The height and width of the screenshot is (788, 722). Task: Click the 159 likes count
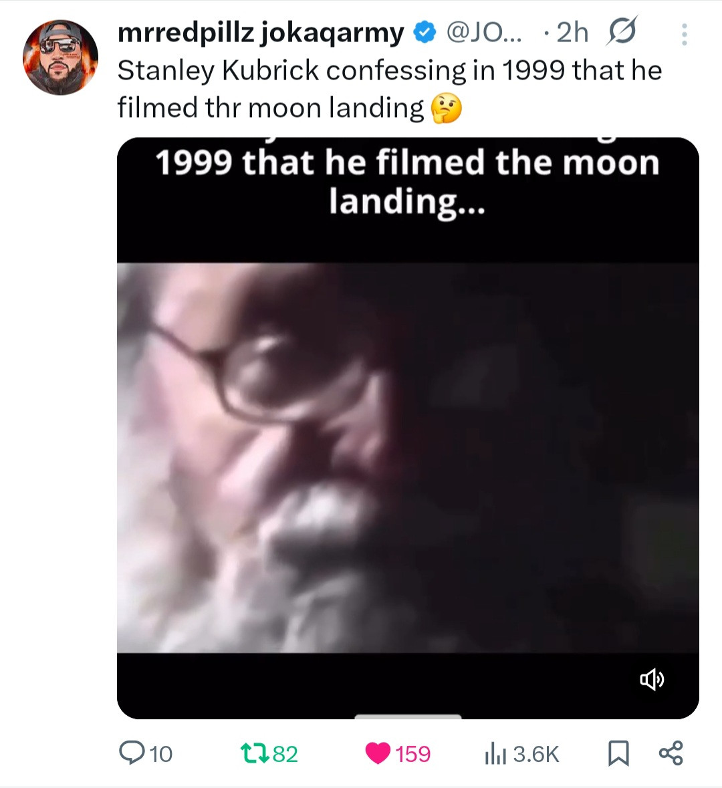[412, 754]
